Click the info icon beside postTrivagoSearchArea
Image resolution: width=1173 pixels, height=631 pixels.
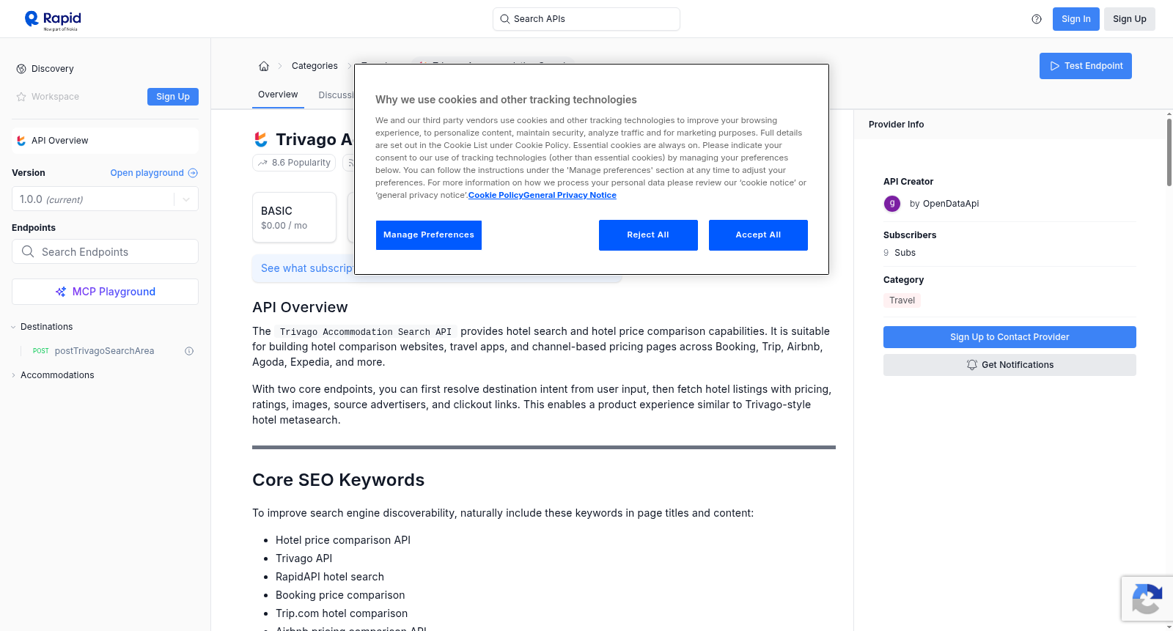point(189,351)
